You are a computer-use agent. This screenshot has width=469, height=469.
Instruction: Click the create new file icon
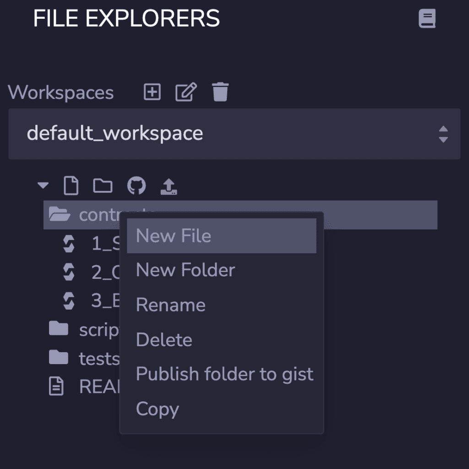coord(71,186)
